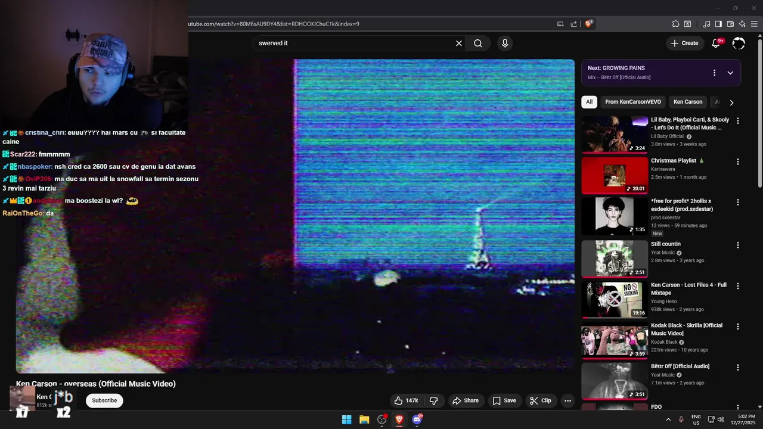The image size is (763, 429).
Task: Open 'Still countin' video title
Action: [x=666, y=244]
